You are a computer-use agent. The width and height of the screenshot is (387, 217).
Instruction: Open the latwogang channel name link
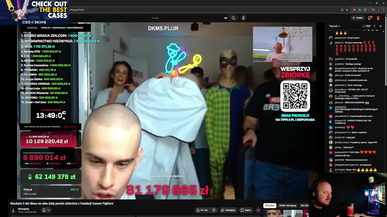point(23,209)
